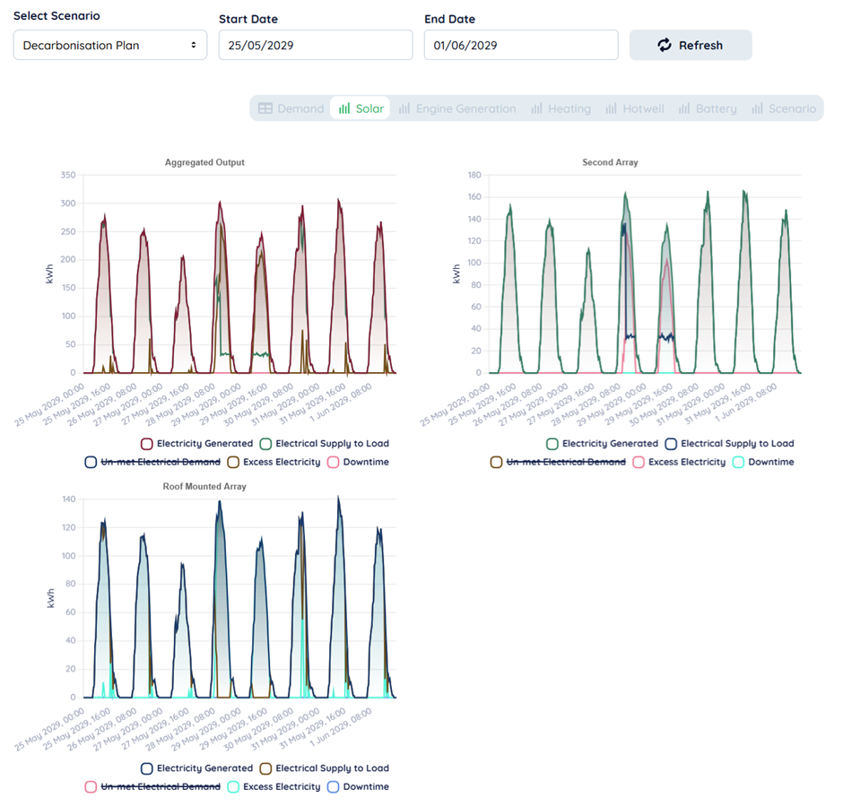Click the chart icon beside Scenario

coord(758,108)
